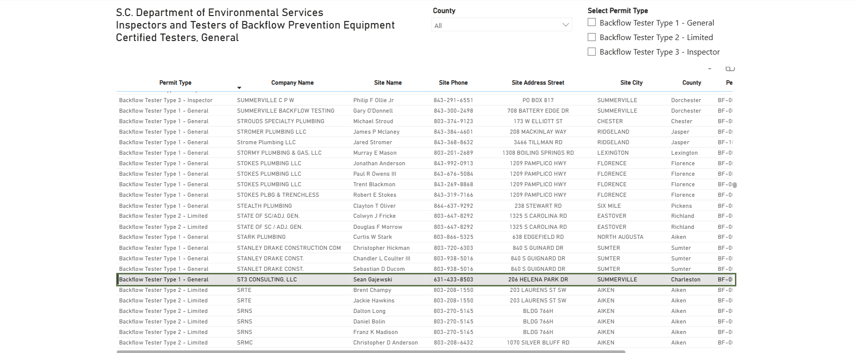Select STOKES PLBG & TRENCHLESS cell
Screen dimensions: 856x353
tap(278, 195)
